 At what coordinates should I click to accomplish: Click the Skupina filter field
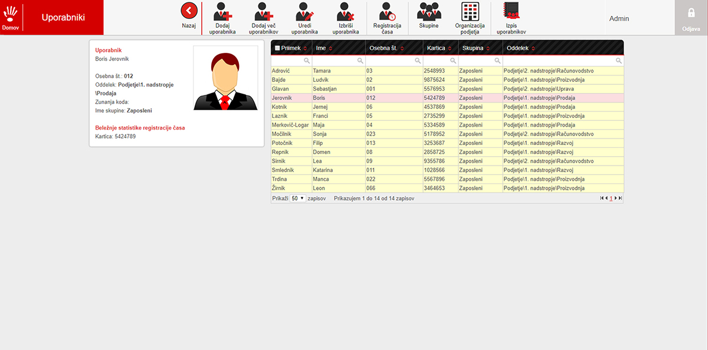click(x=480, y=61)
